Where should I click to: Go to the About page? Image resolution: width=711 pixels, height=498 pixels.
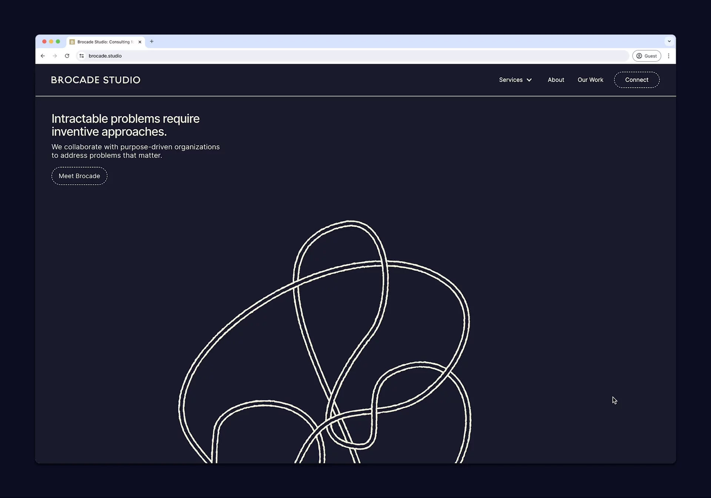556,80
